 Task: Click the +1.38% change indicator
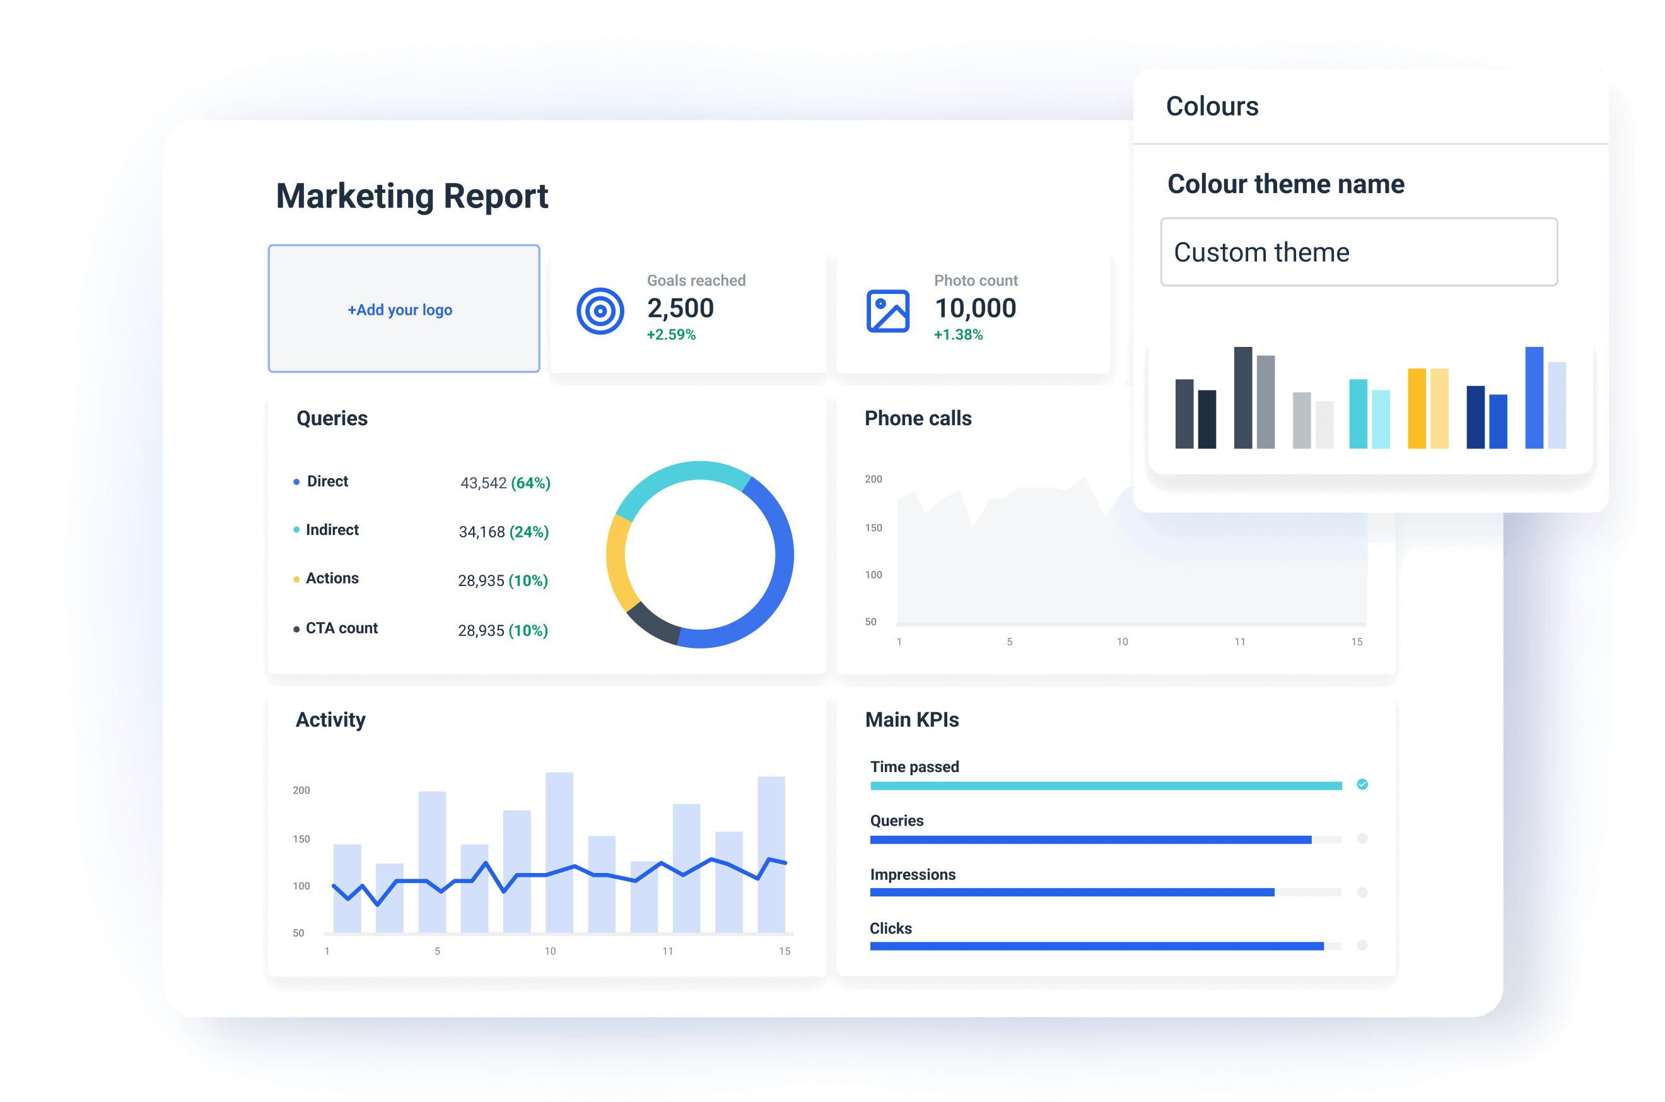[x=958, y=335]
